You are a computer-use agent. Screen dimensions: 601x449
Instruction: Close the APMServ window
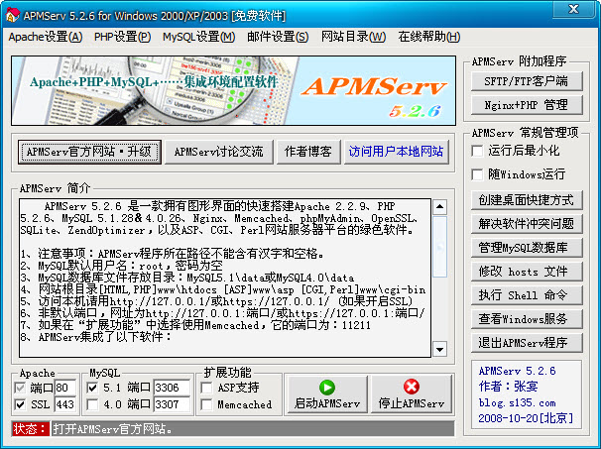573,9
